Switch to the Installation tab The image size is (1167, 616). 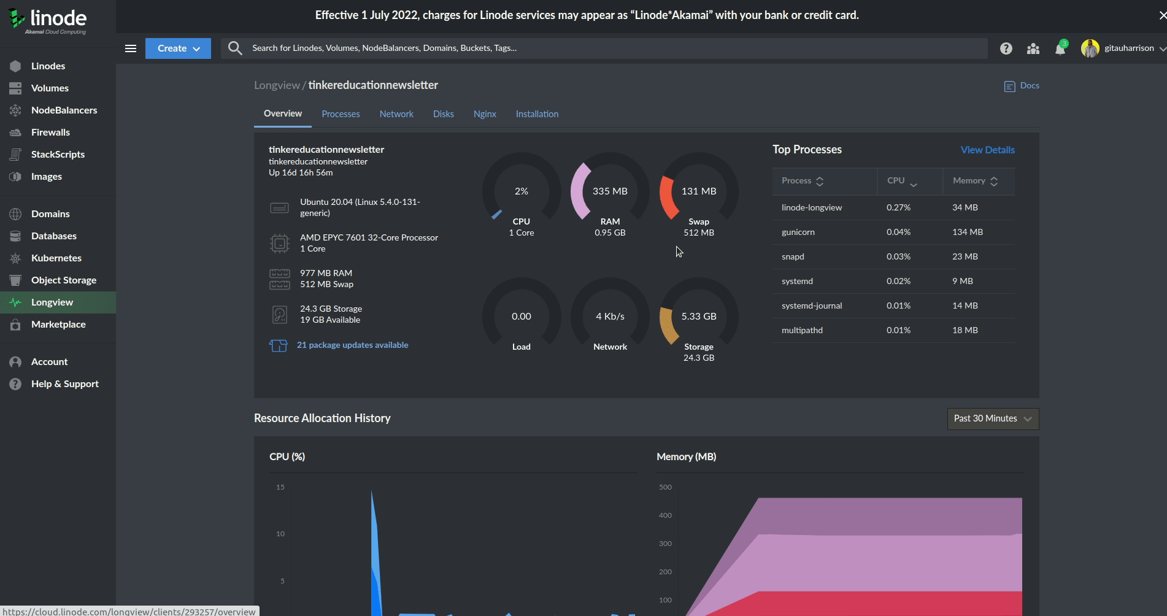pyautogui.click(x=537, y=114)
